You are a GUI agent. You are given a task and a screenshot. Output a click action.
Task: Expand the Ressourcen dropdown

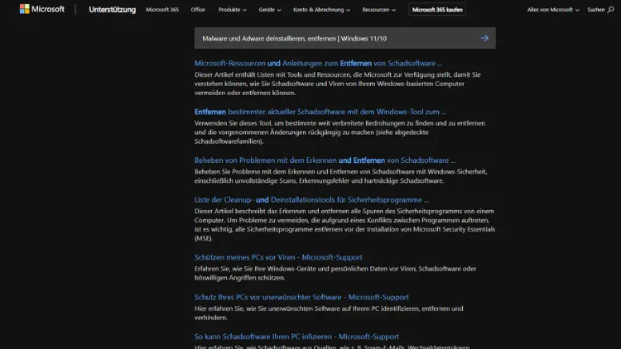click(378, 9)
